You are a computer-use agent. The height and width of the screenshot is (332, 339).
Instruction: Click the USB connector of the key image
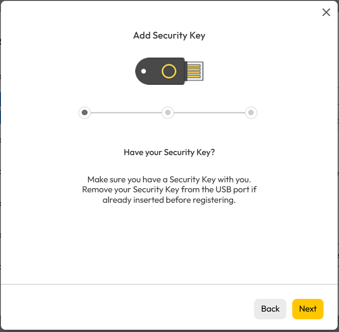coord(194,71)
